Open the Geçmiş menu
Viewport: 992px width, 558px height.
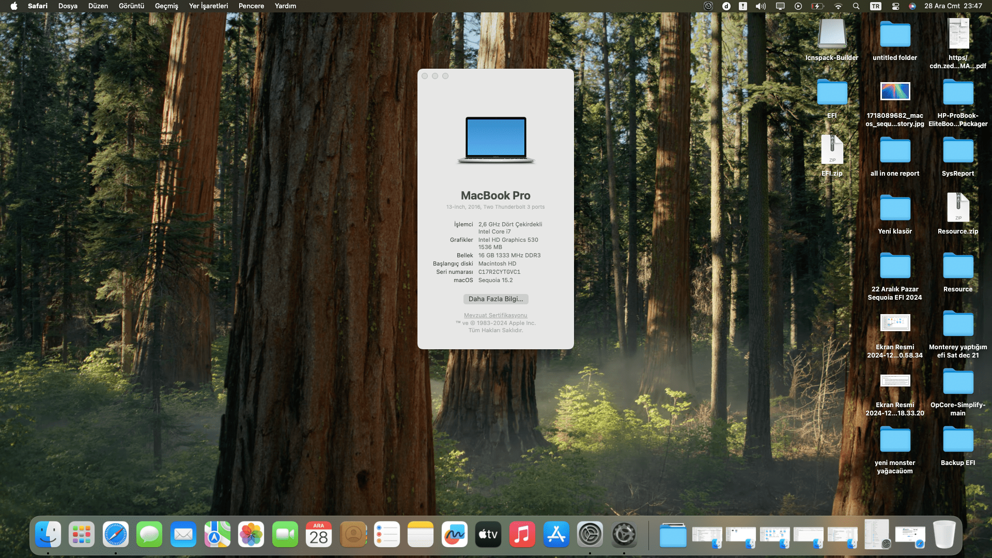(x=166, y=6)
